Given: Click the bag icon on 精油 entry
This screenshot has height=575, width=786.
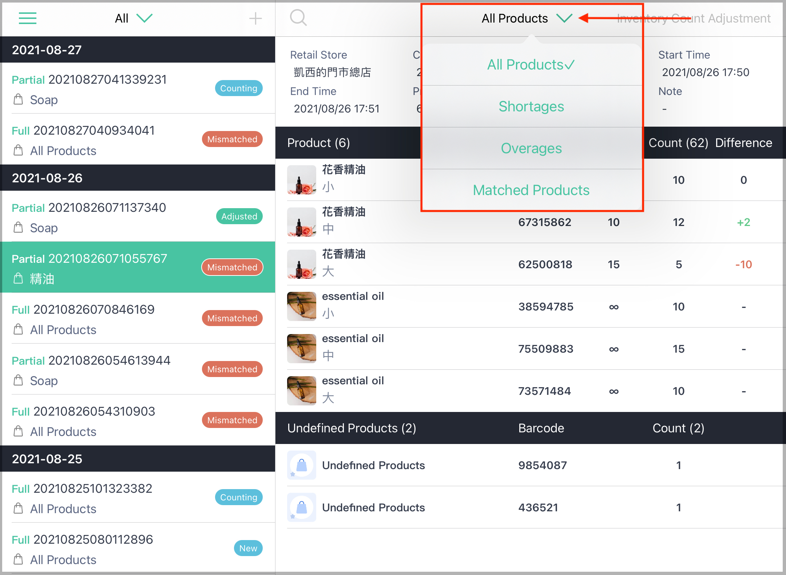Looking at the screenshot, I should [x=17, y=278].
